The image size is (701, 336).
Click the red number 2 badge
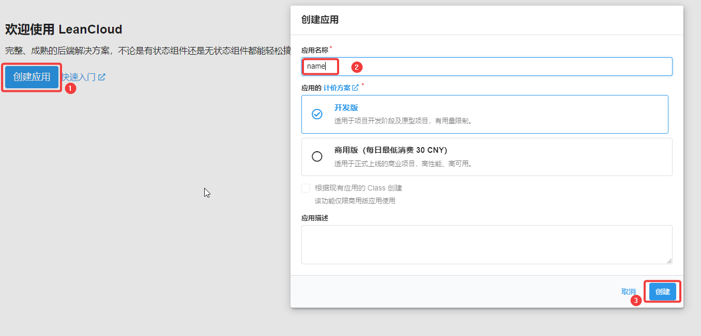(x=357, y=67)
